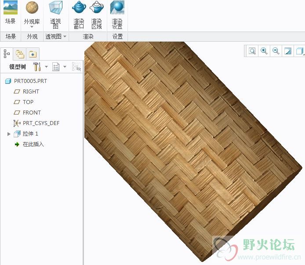Viewport: 305px width, 265px height.
Task: Click the green insert arrow icon
Action: coord(17,144)
